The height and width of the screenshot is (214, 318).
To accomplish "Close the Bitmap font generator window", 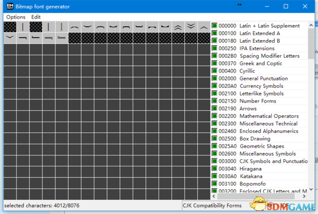I will pos(305,7).
